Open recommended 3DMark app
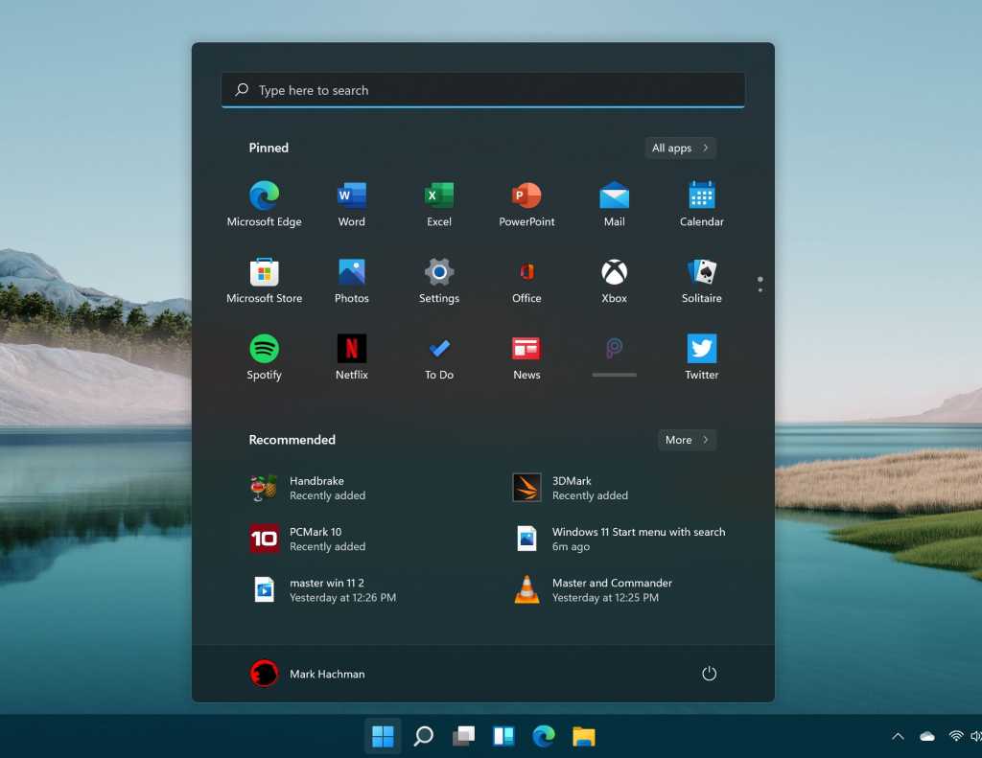The width and height of the screenshot is (982, 758). pos(570,488)
